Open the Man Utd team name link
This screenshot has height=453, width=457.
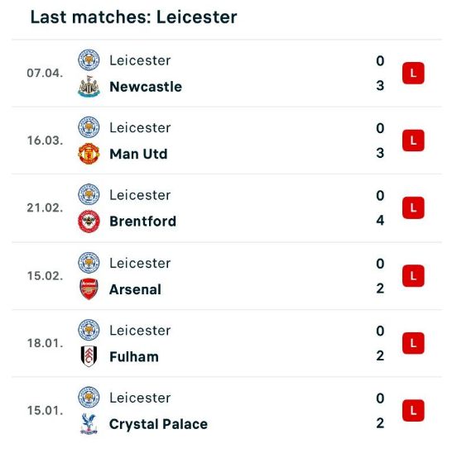(138, 154)
